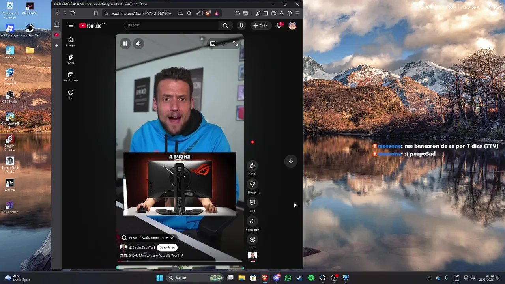Open File Explorer from taskbar
Screen dimensions: 505x284
242,278
